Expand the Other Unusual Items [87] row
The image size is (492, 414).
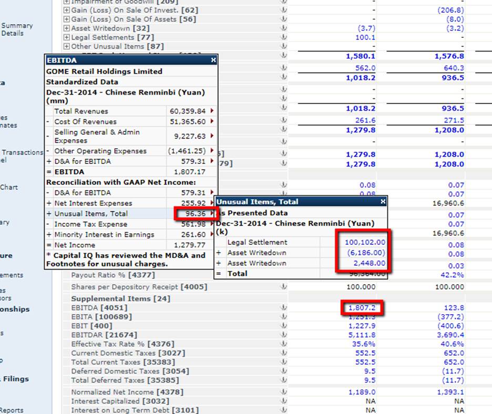tap(67, 46)
